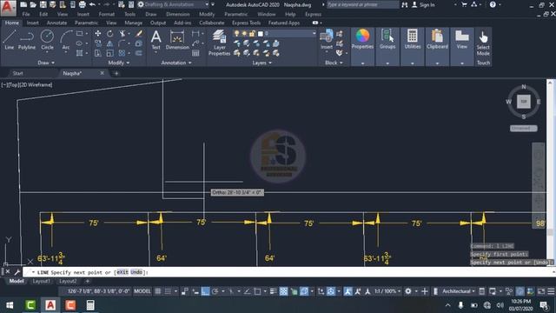
Task: Open the Express Tools ribbon tab
Action: (246, 23)
